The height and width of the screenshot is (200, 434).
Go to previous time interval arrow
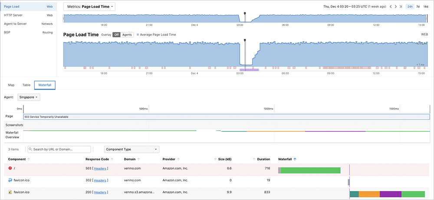tap(391, 7)
